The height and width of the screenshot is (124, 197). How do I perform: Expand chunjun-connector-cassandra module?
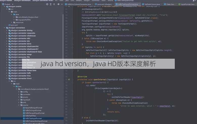(x=7, y=33)
